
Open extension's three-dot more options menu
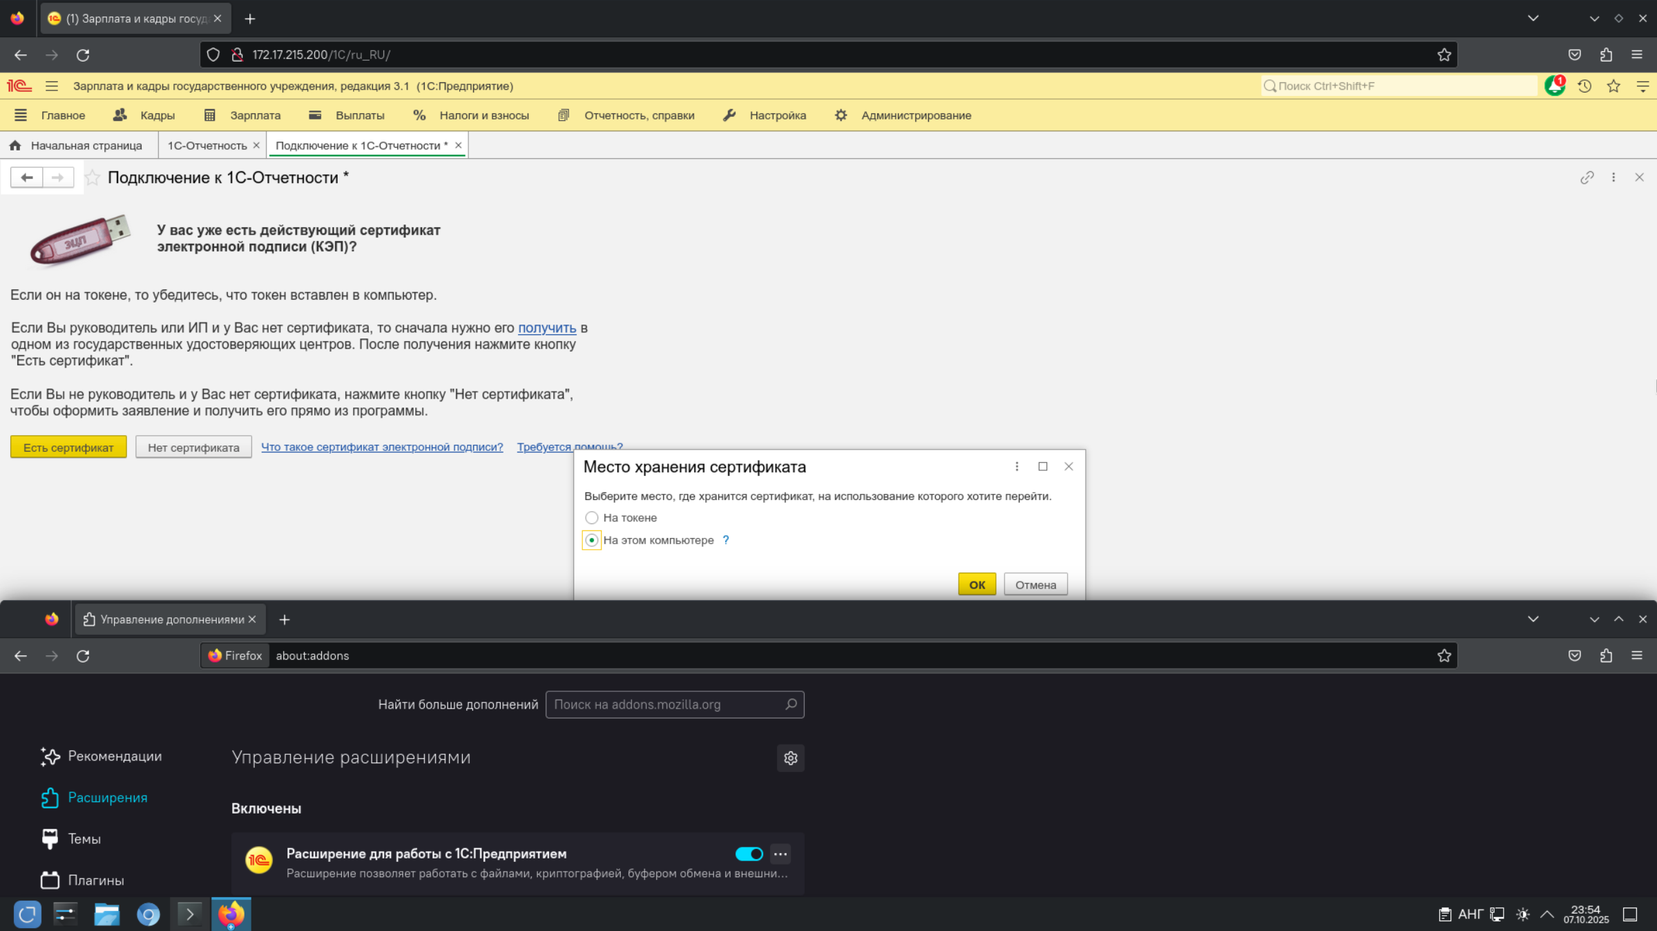pos(780,854)
